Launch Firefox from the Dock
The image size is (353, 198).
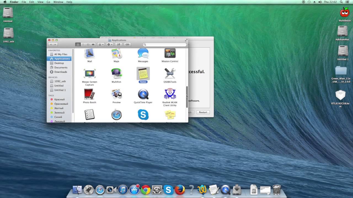tap(180, 190)
